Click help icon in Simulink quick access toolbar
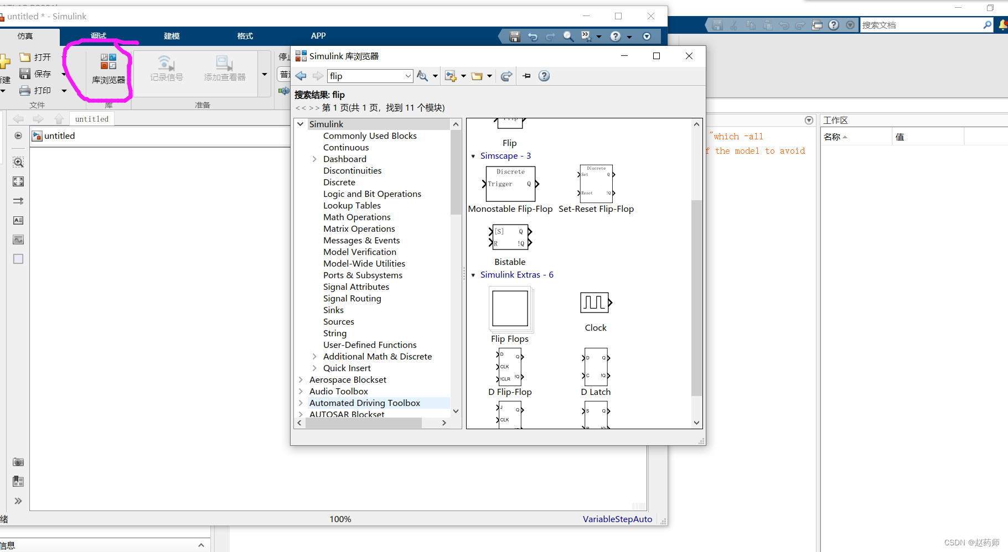1008x552 pixels. 616,37
